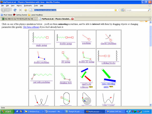Viewport: 152px width, 114px height.
Task: Open the Most Visited bookmarks folder
Action: [6, 15]
